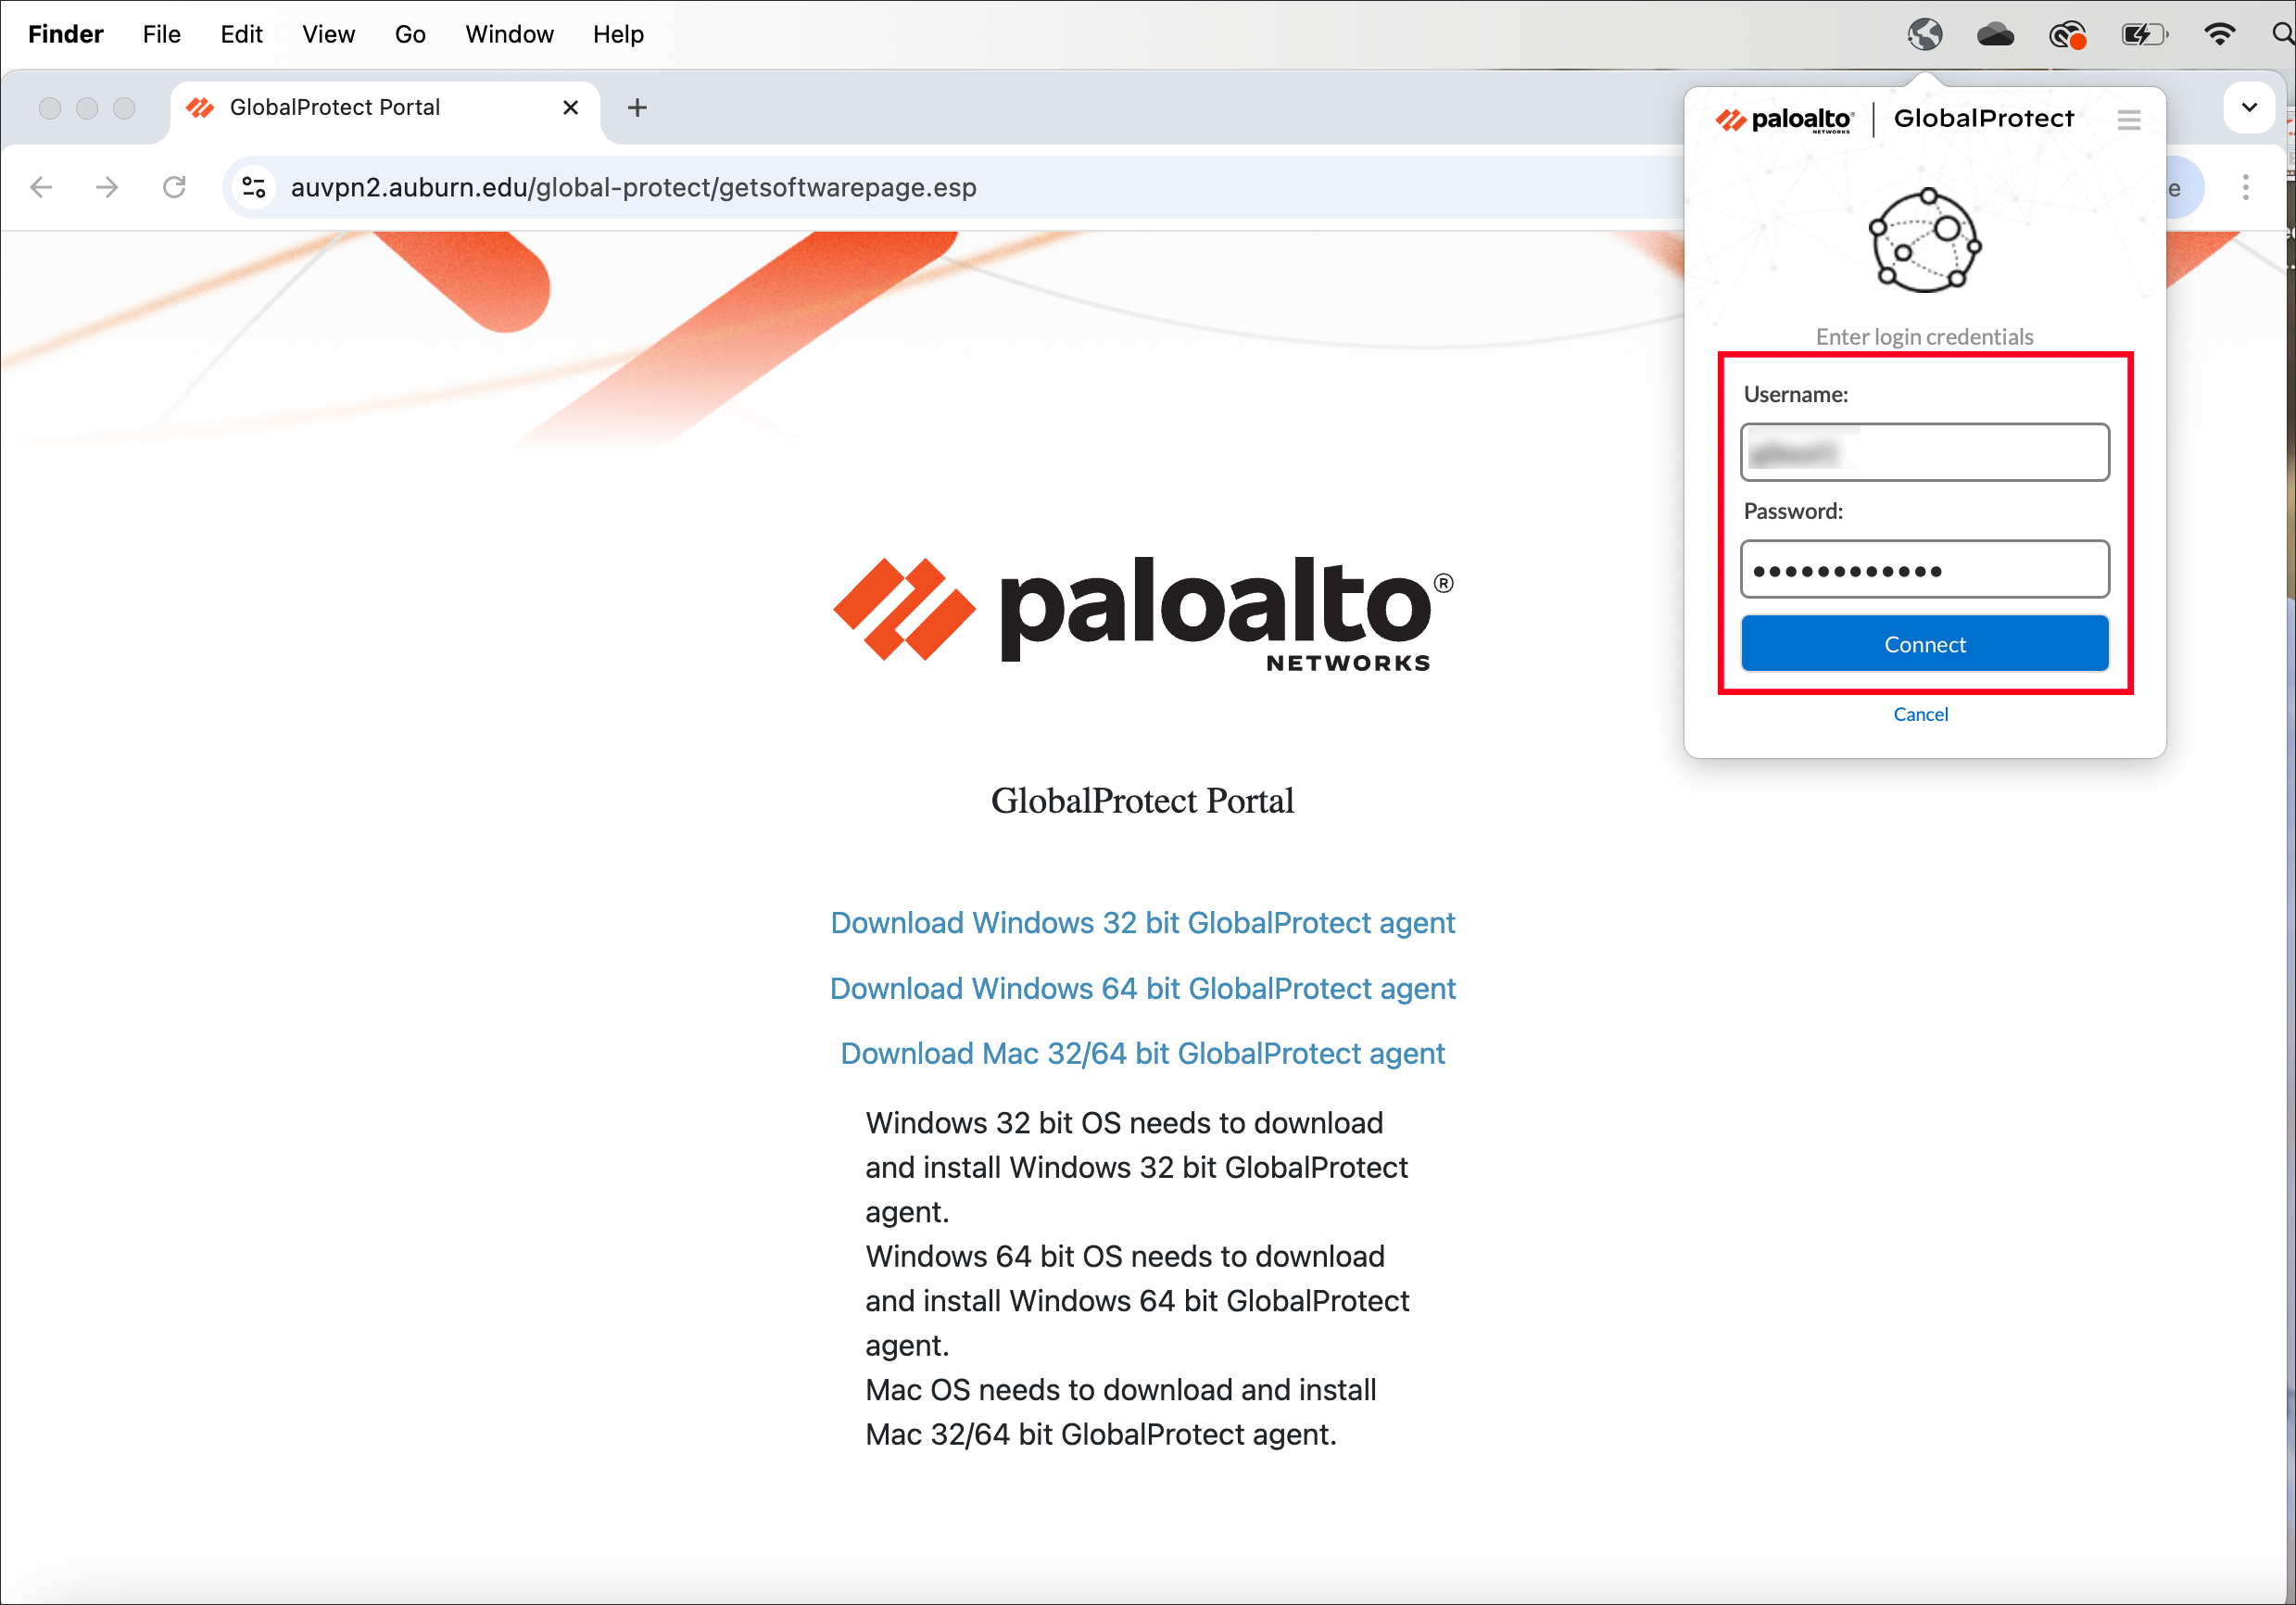The image size is (2296, 1605).
Task: Click the browser address bar URL
Action: point(634,187)
